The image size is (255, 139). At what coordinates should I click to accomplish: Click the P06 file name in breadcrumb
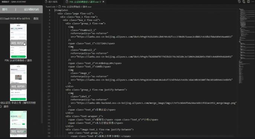pyautogui.click(x=76, y=7)
